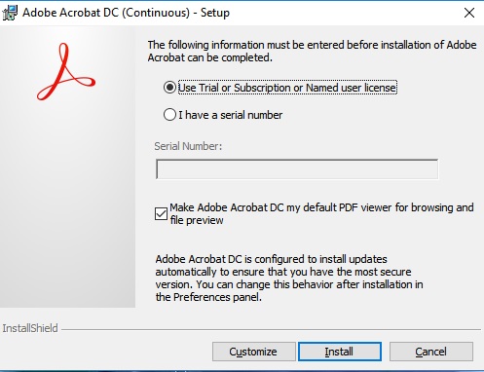Close the Setup dialog with the X
The height and width of the screenshot is (372, 484).
click(469, 13)
